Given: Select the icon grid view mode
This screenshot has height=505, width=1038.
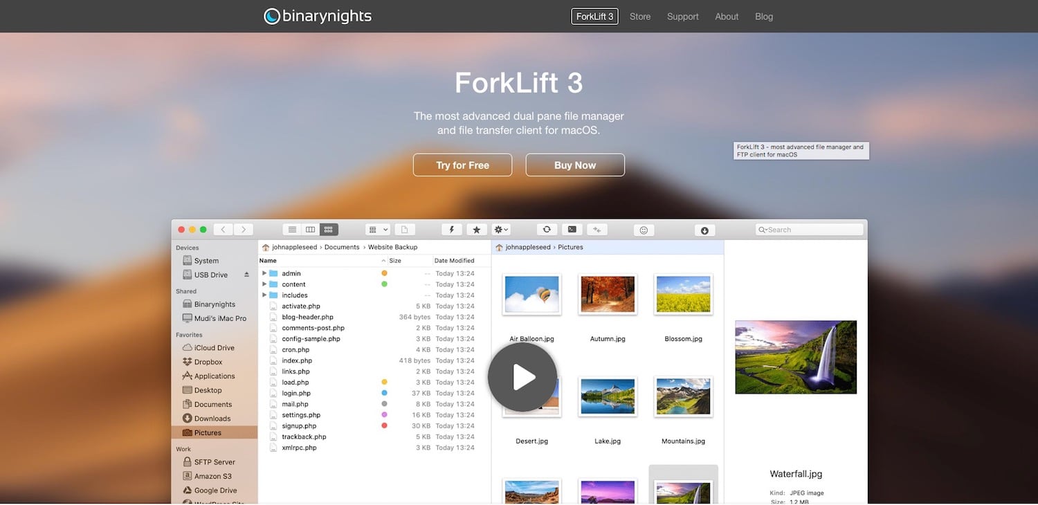Looking at the screenshot, I should [x=329, y=230].
